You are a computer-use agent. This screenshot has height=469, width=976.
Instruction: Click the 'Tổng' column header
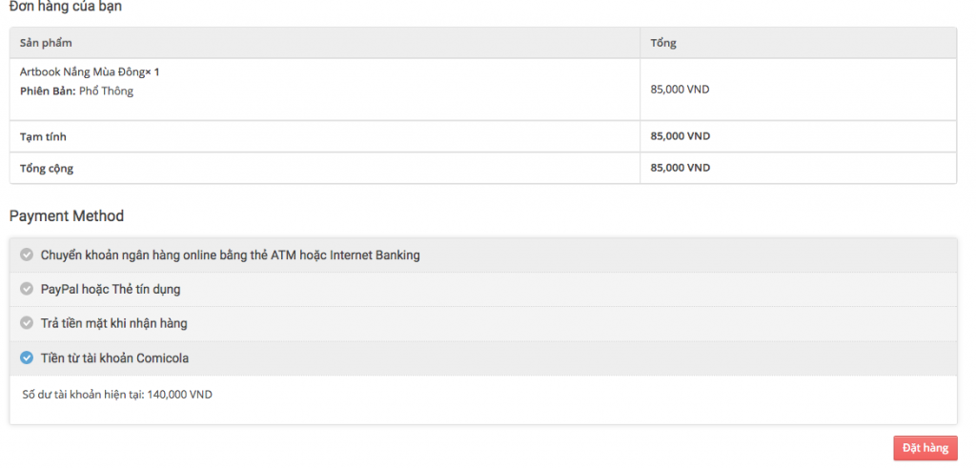click(x=663, y=43)
